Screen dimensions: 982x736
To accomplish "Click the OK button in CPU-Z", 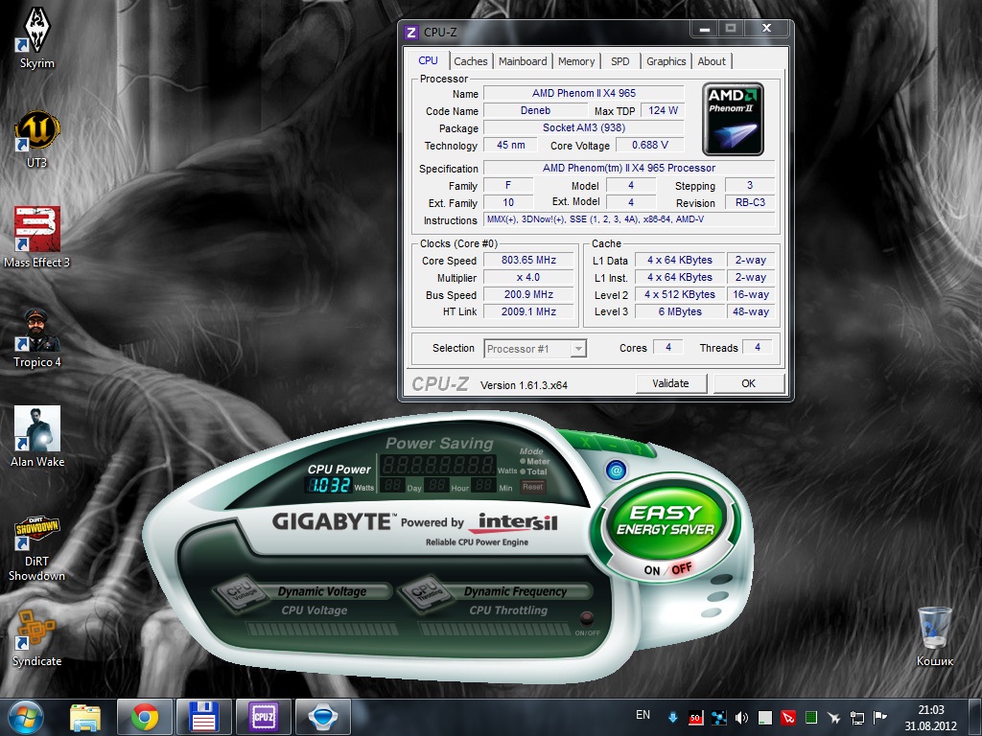I will [748, 383].
